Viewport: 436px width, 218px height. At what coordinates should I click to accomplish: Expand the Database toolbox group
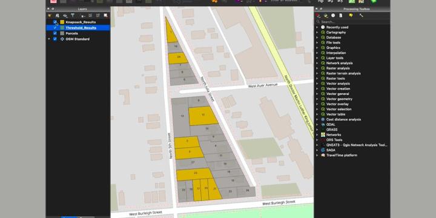pyautogui.click(x=317, y=38)
